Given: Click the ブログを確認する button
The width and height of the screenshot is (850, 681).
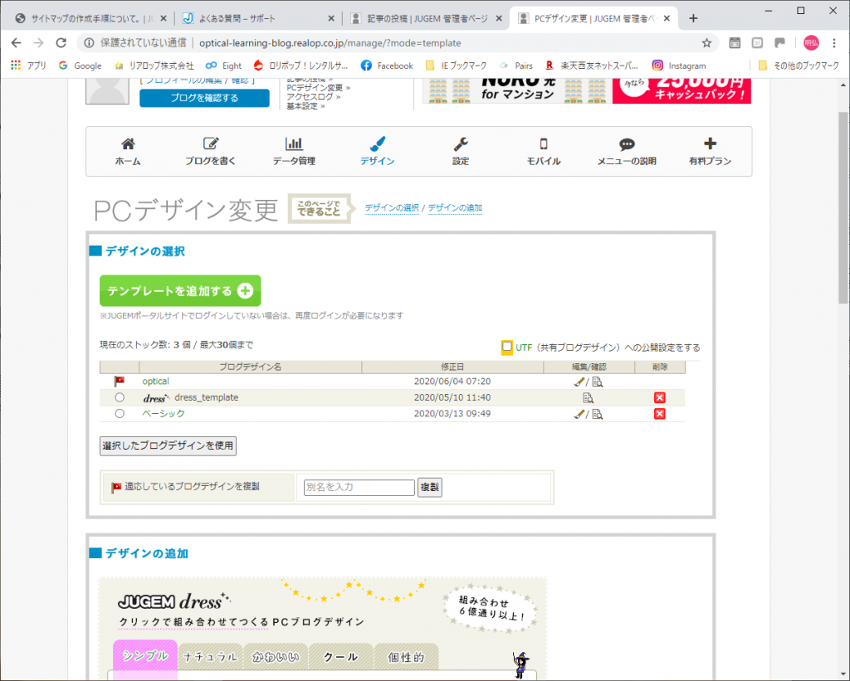Looking at the screenshot, I should click(x=204, y=98).
